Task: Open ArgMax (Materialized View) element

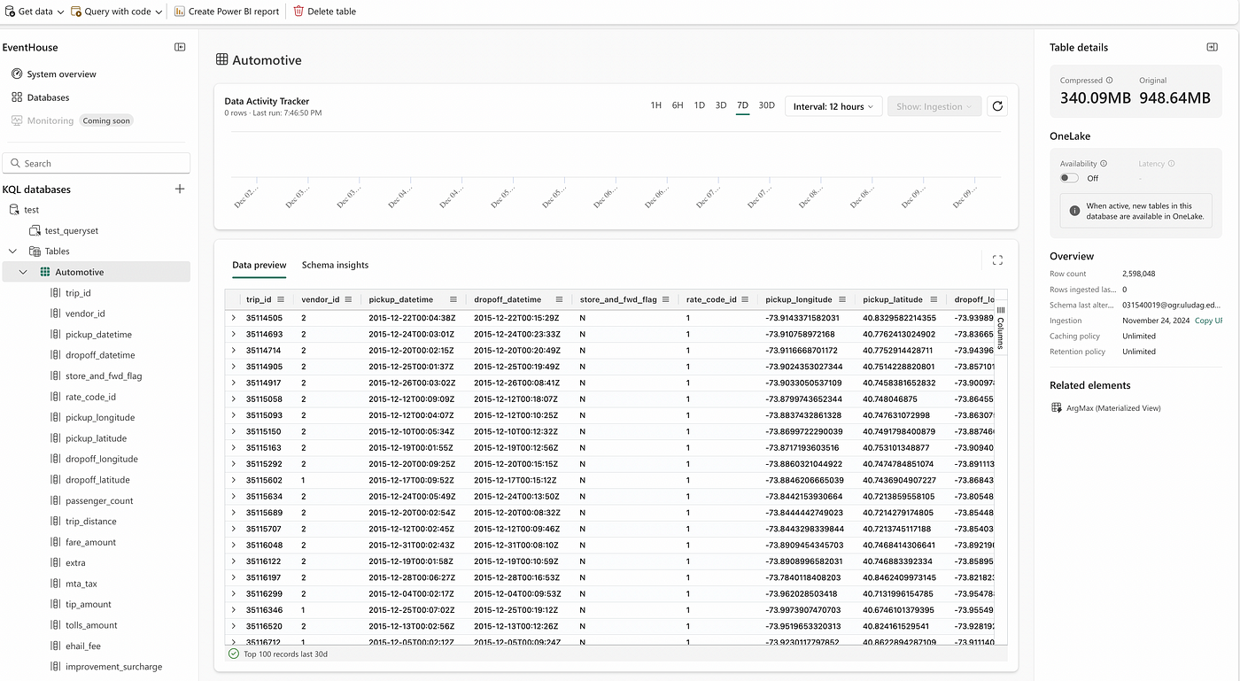Action: 1113,408
